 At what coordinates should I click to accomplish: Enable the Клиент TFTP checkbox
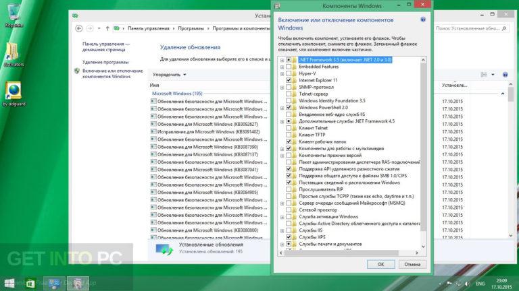pyautogui.click(x=289, y=135)
